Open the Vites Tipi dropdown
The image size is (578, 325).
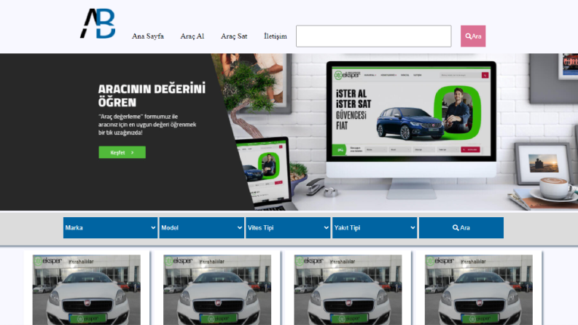click(x=288, y=228)
